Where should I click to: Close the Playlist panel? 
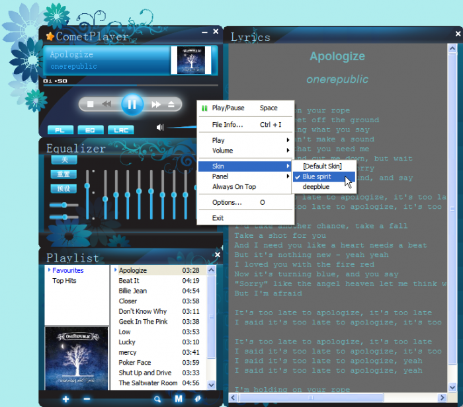218,254
